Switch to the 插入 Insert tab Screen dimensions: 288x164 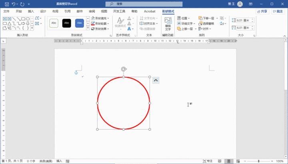(31, 11)
